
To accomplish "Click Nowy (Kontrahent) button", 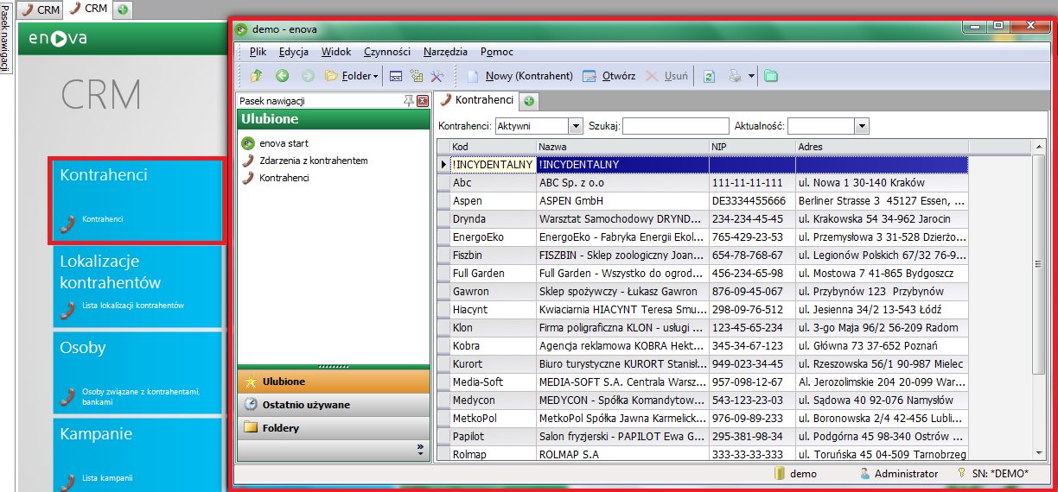I will tap(519, 76).
